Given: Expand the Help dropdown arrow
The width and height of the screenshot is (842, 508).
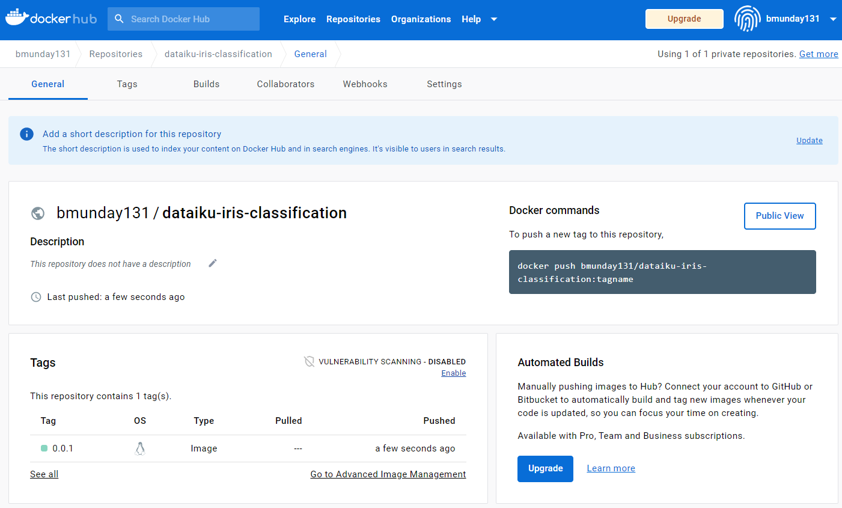Looking at the screenshot, I should click(494, 19).
